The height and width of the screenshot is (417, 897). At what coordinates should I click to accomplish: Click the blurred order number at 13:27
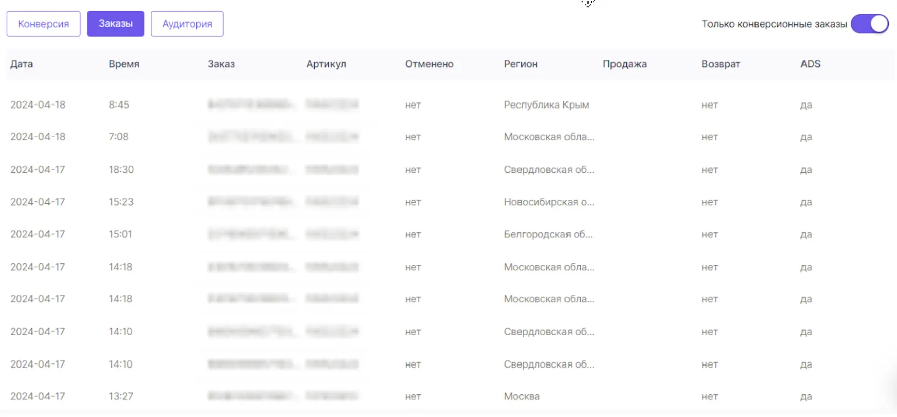pyautogui.click(x=250, y=396)
